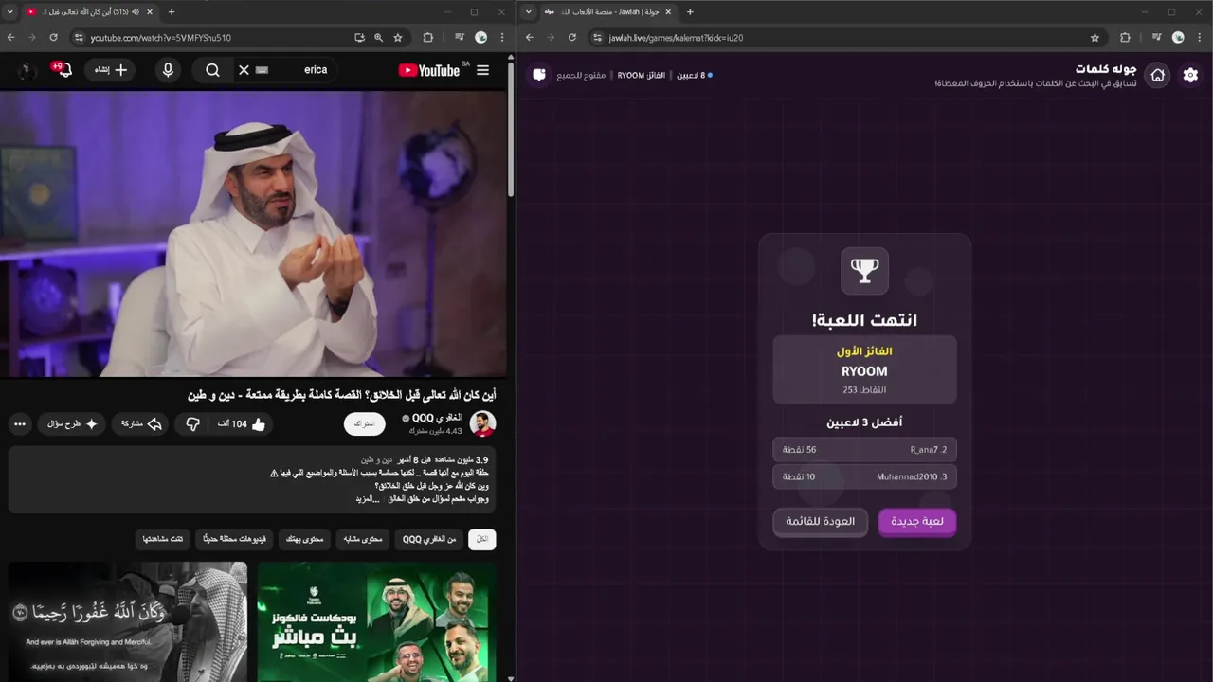Go to Jawlah home icon
This screenshot has height=682, width=1213.
coord(1158,75)
